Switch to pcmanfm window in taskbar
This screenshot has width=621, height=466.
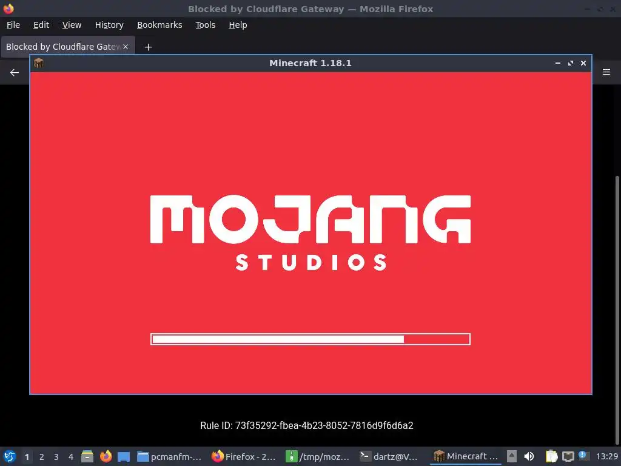tap(169, 456)
